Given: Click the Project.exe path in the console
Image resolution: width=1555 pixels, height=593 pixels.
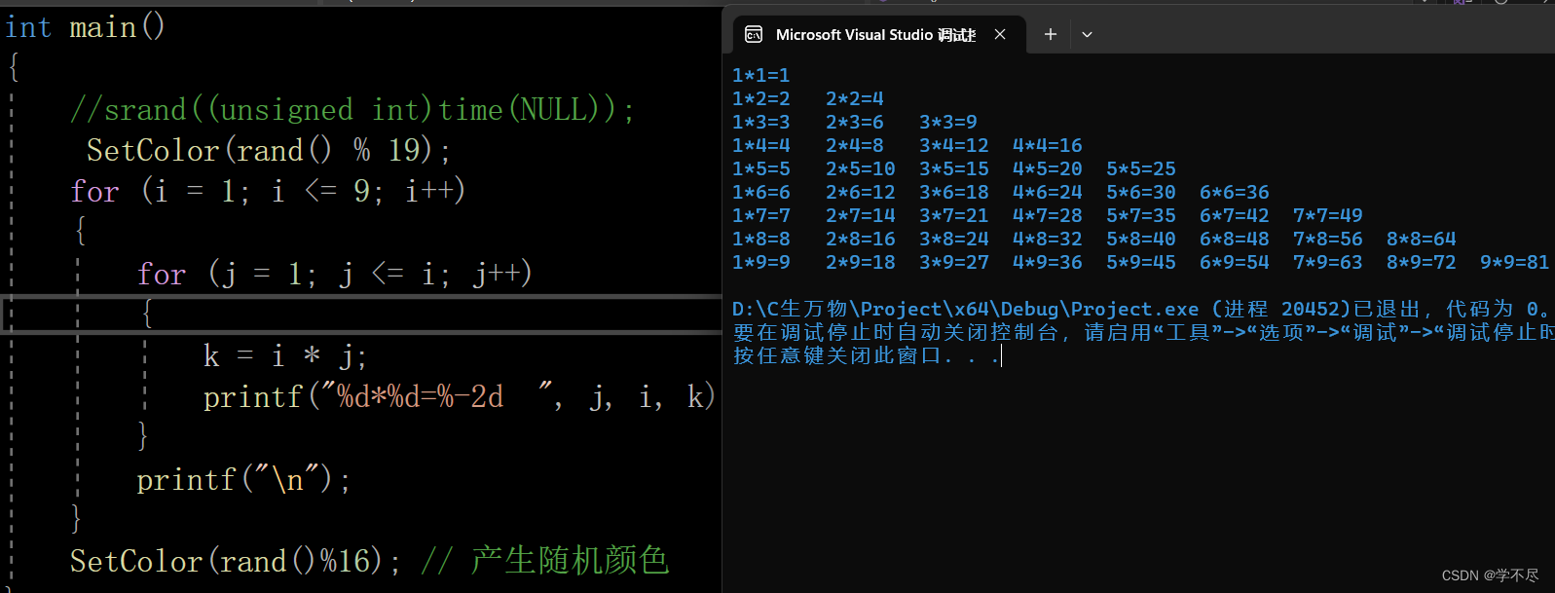Looking at the screenshot, I should click(x=966, y=309).
